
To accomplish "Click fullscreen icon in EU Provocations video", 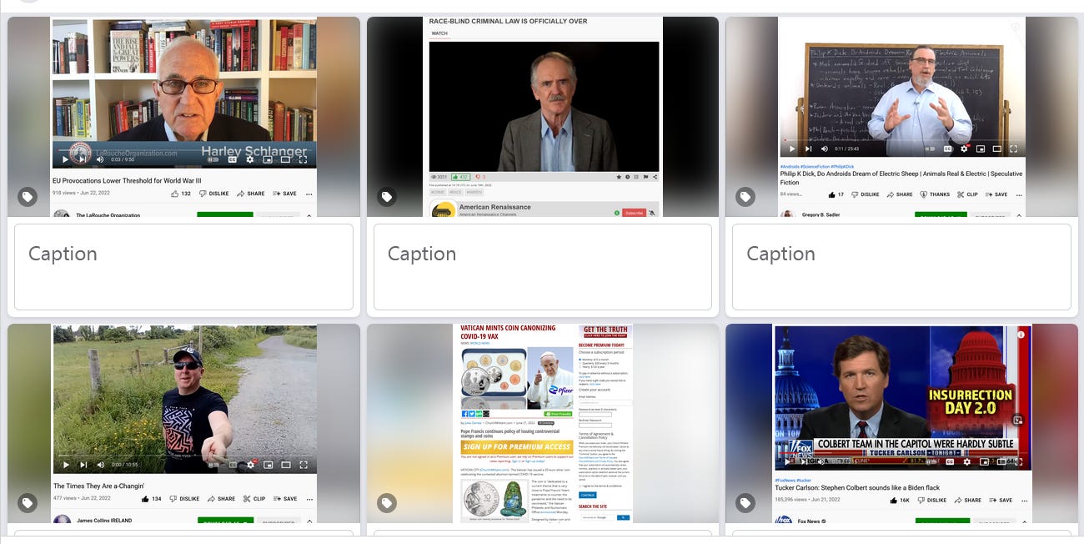I will point(303,159).
